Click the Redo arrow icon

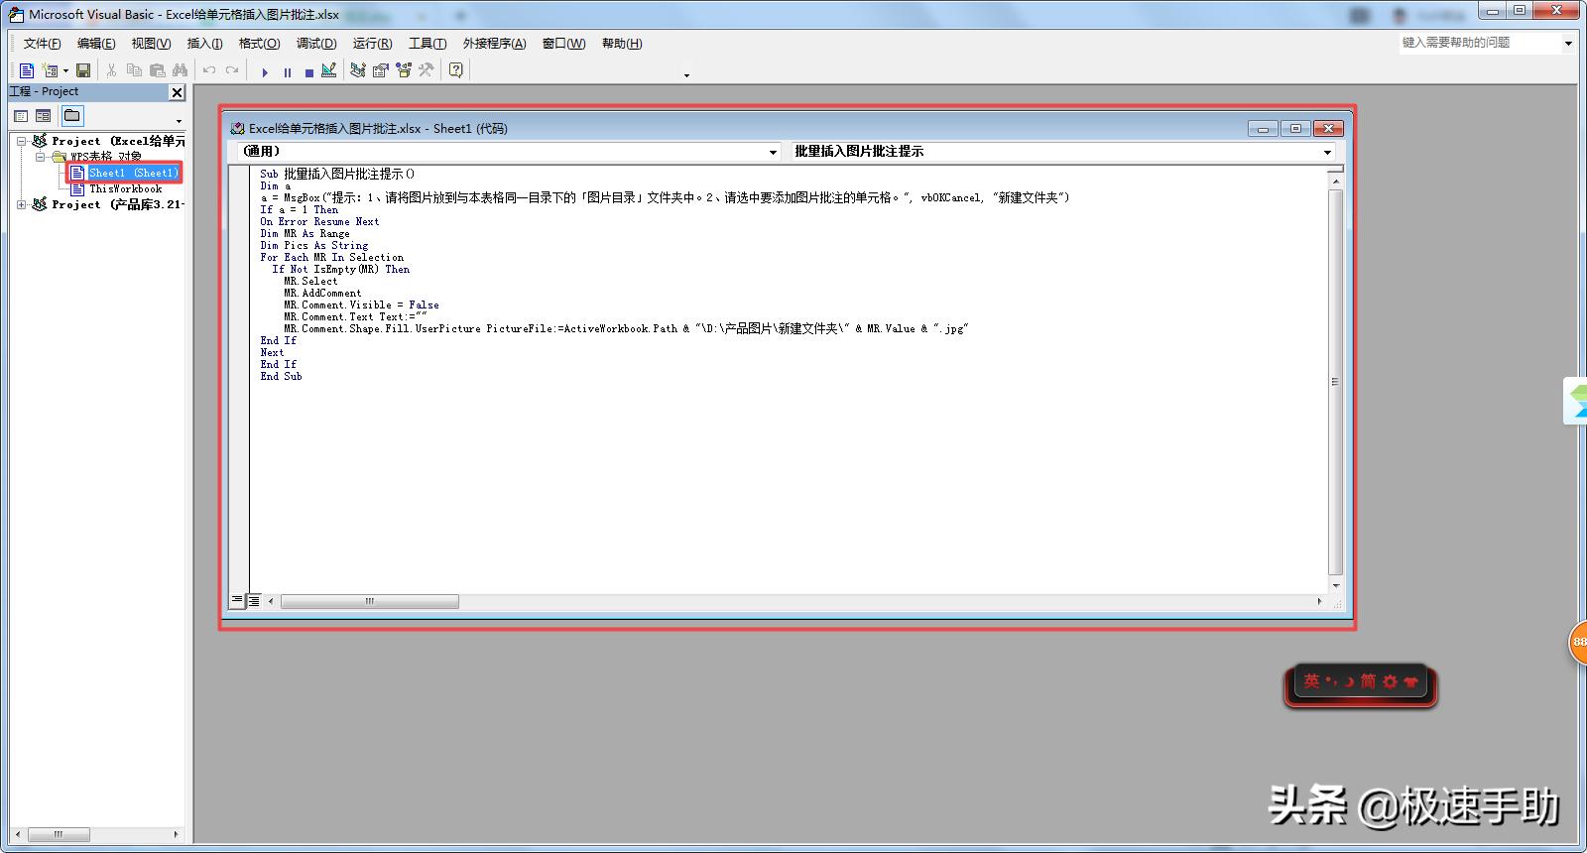tap(232, 70)
